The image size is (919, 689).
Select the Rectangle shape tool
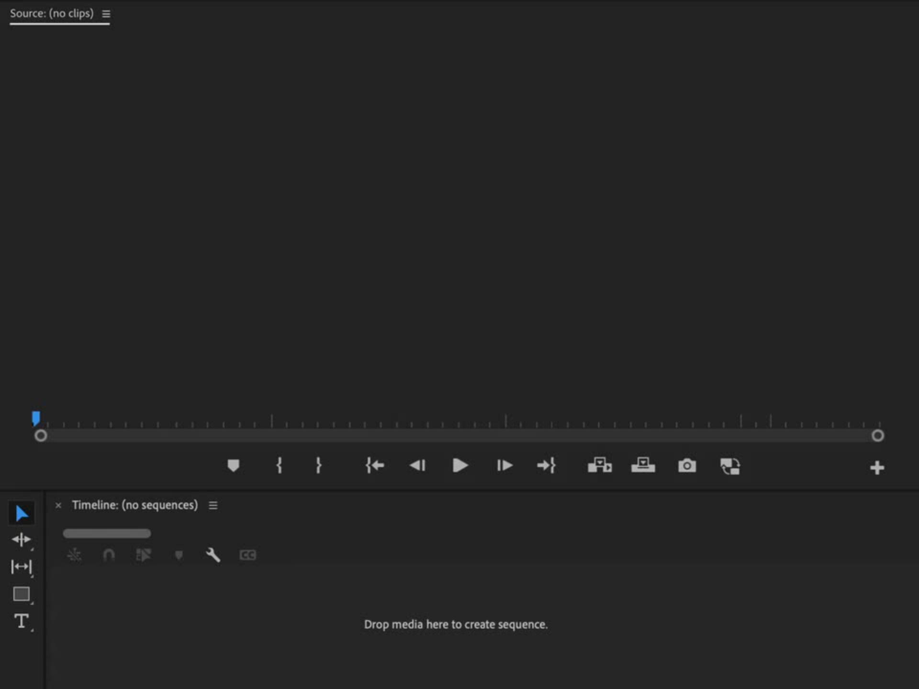pos(22,594)
